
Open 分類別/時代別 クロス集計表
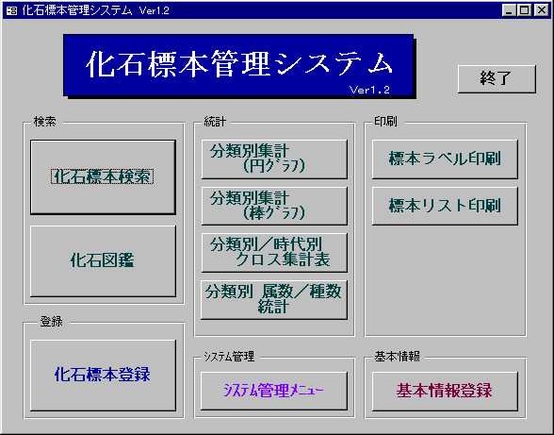pos(274,252)
